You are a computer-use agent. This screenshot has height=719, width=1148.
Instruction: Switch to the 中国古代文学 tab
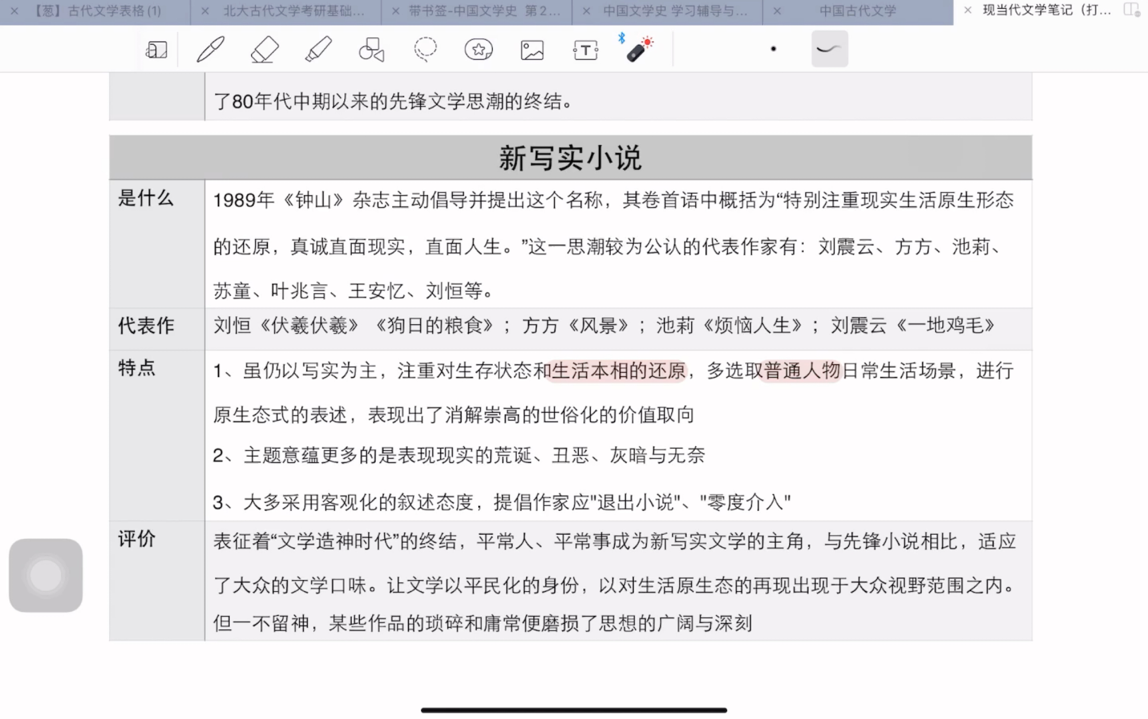click(858, 11)
